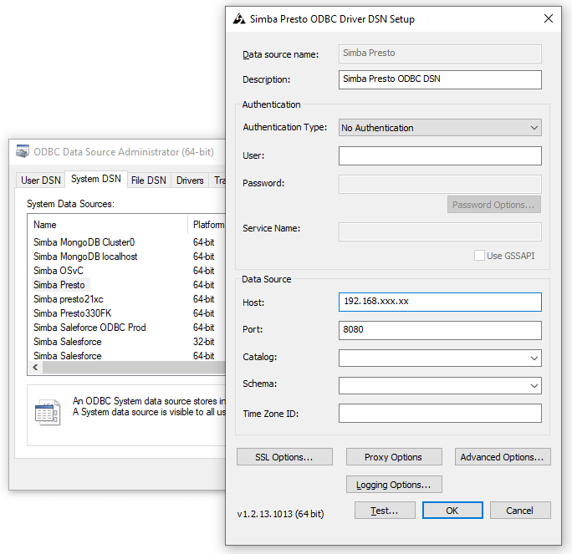Click the version label v1.2.13.1013 (64 bit)

click(280, 514)
